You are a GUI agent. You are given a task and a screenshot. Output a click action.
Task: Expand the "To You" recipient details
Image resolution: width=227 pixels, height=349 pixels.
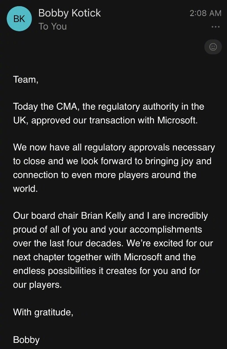53,26
